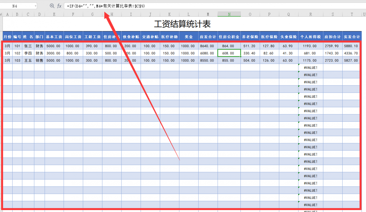Screen dimensions: 366x212
Task: Click 王五's department cell showing 销售
Action: click(x=39, y=60)
